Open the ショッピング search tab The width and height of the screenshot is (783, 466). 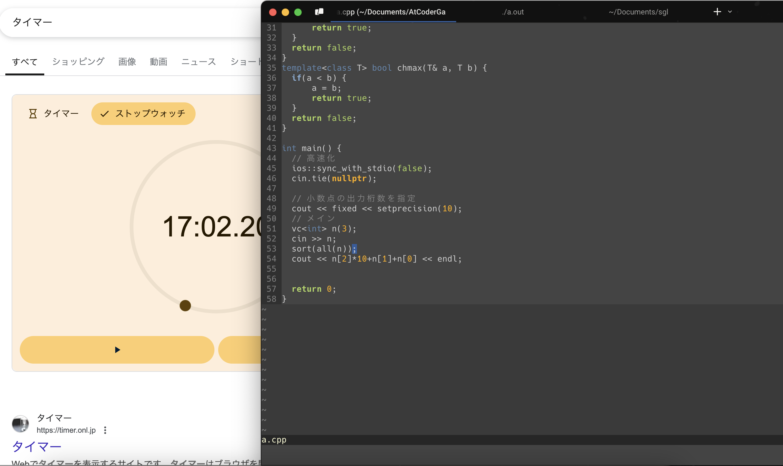(78, 62)
